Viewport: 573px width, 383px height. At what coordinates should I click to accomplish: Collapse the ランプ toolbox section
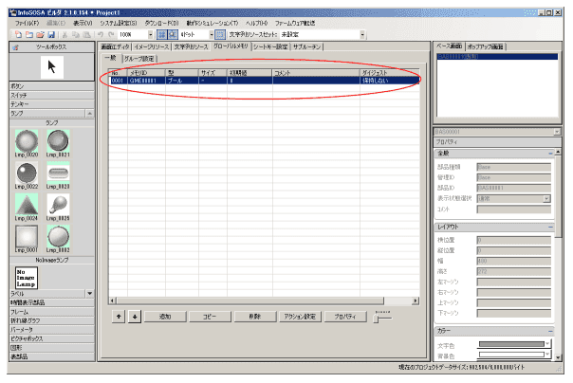point(89,112)
